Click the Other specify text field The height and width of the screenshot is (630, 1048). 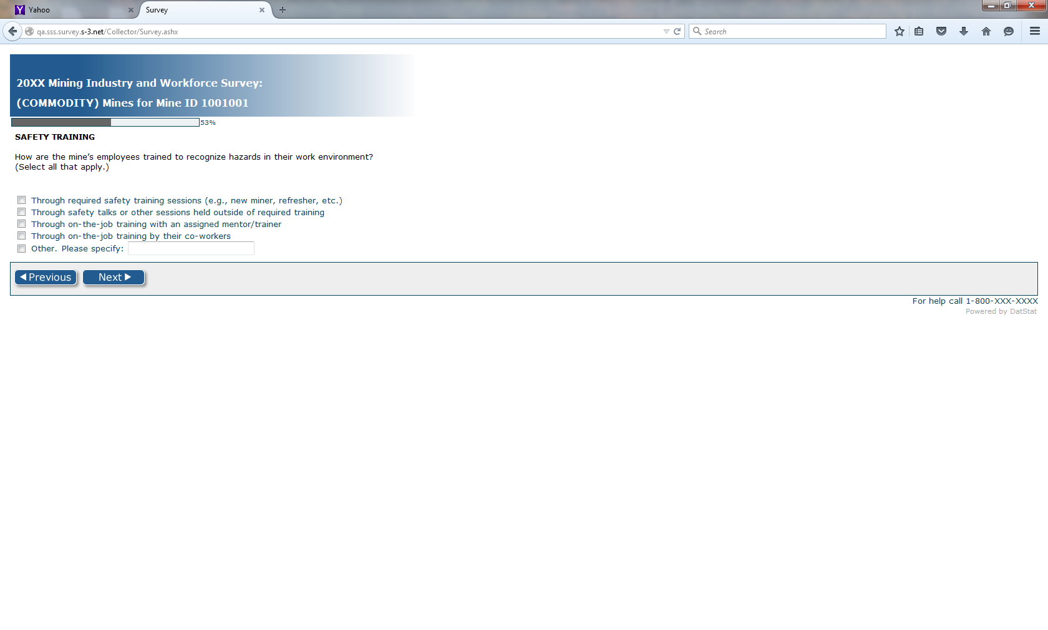coord(191,248)
